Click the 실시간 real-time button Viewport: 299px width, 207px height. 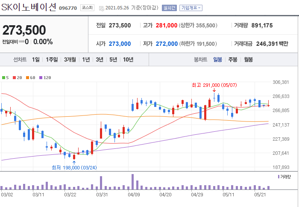tap(169, 8)
